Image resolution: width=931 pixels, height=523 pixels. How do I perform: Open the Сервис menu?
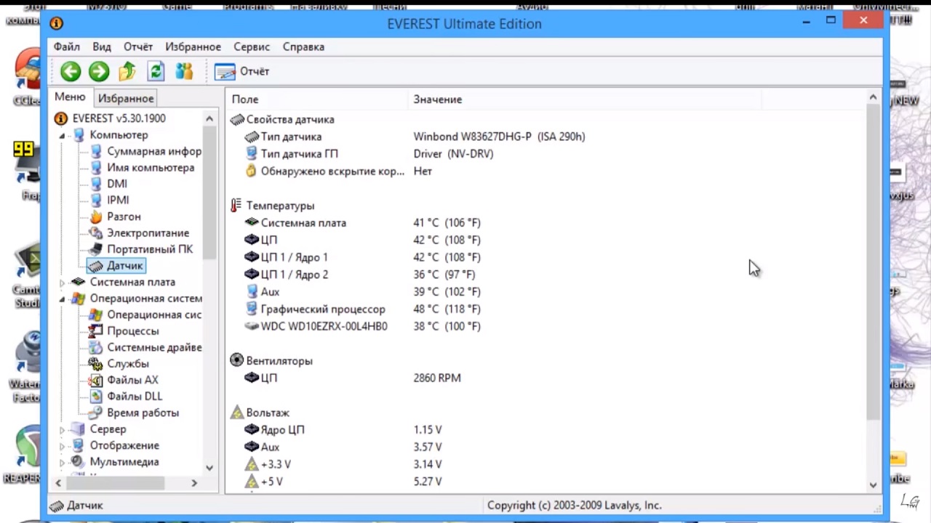tap(252, 46)
